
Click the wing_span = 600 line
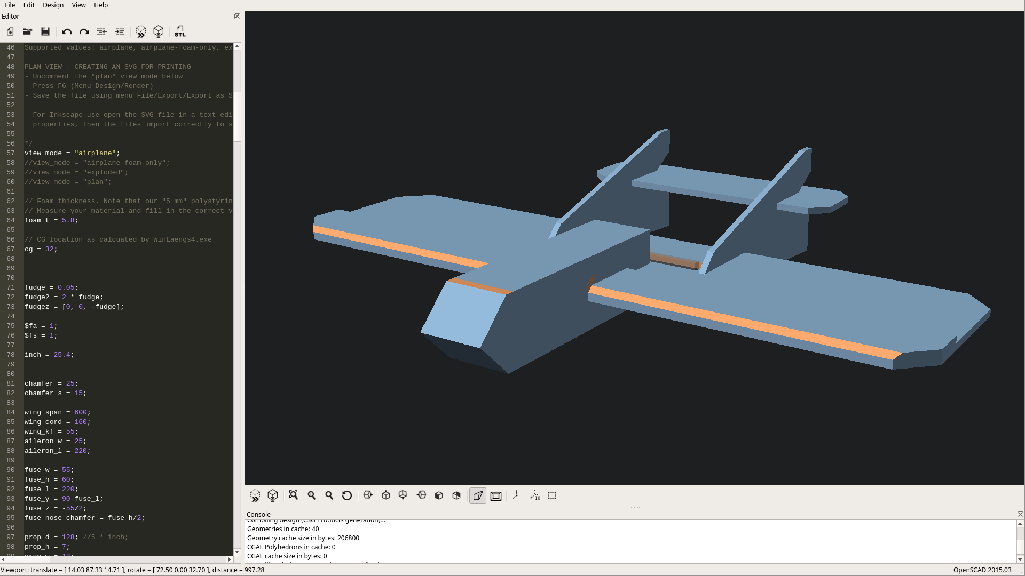(58, 412)
